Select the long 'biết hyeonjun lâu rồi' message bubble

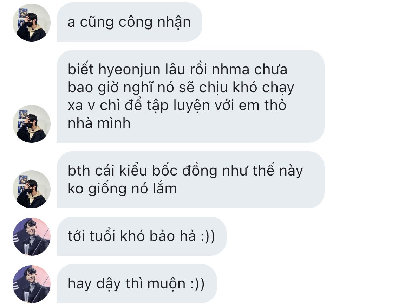190,96
